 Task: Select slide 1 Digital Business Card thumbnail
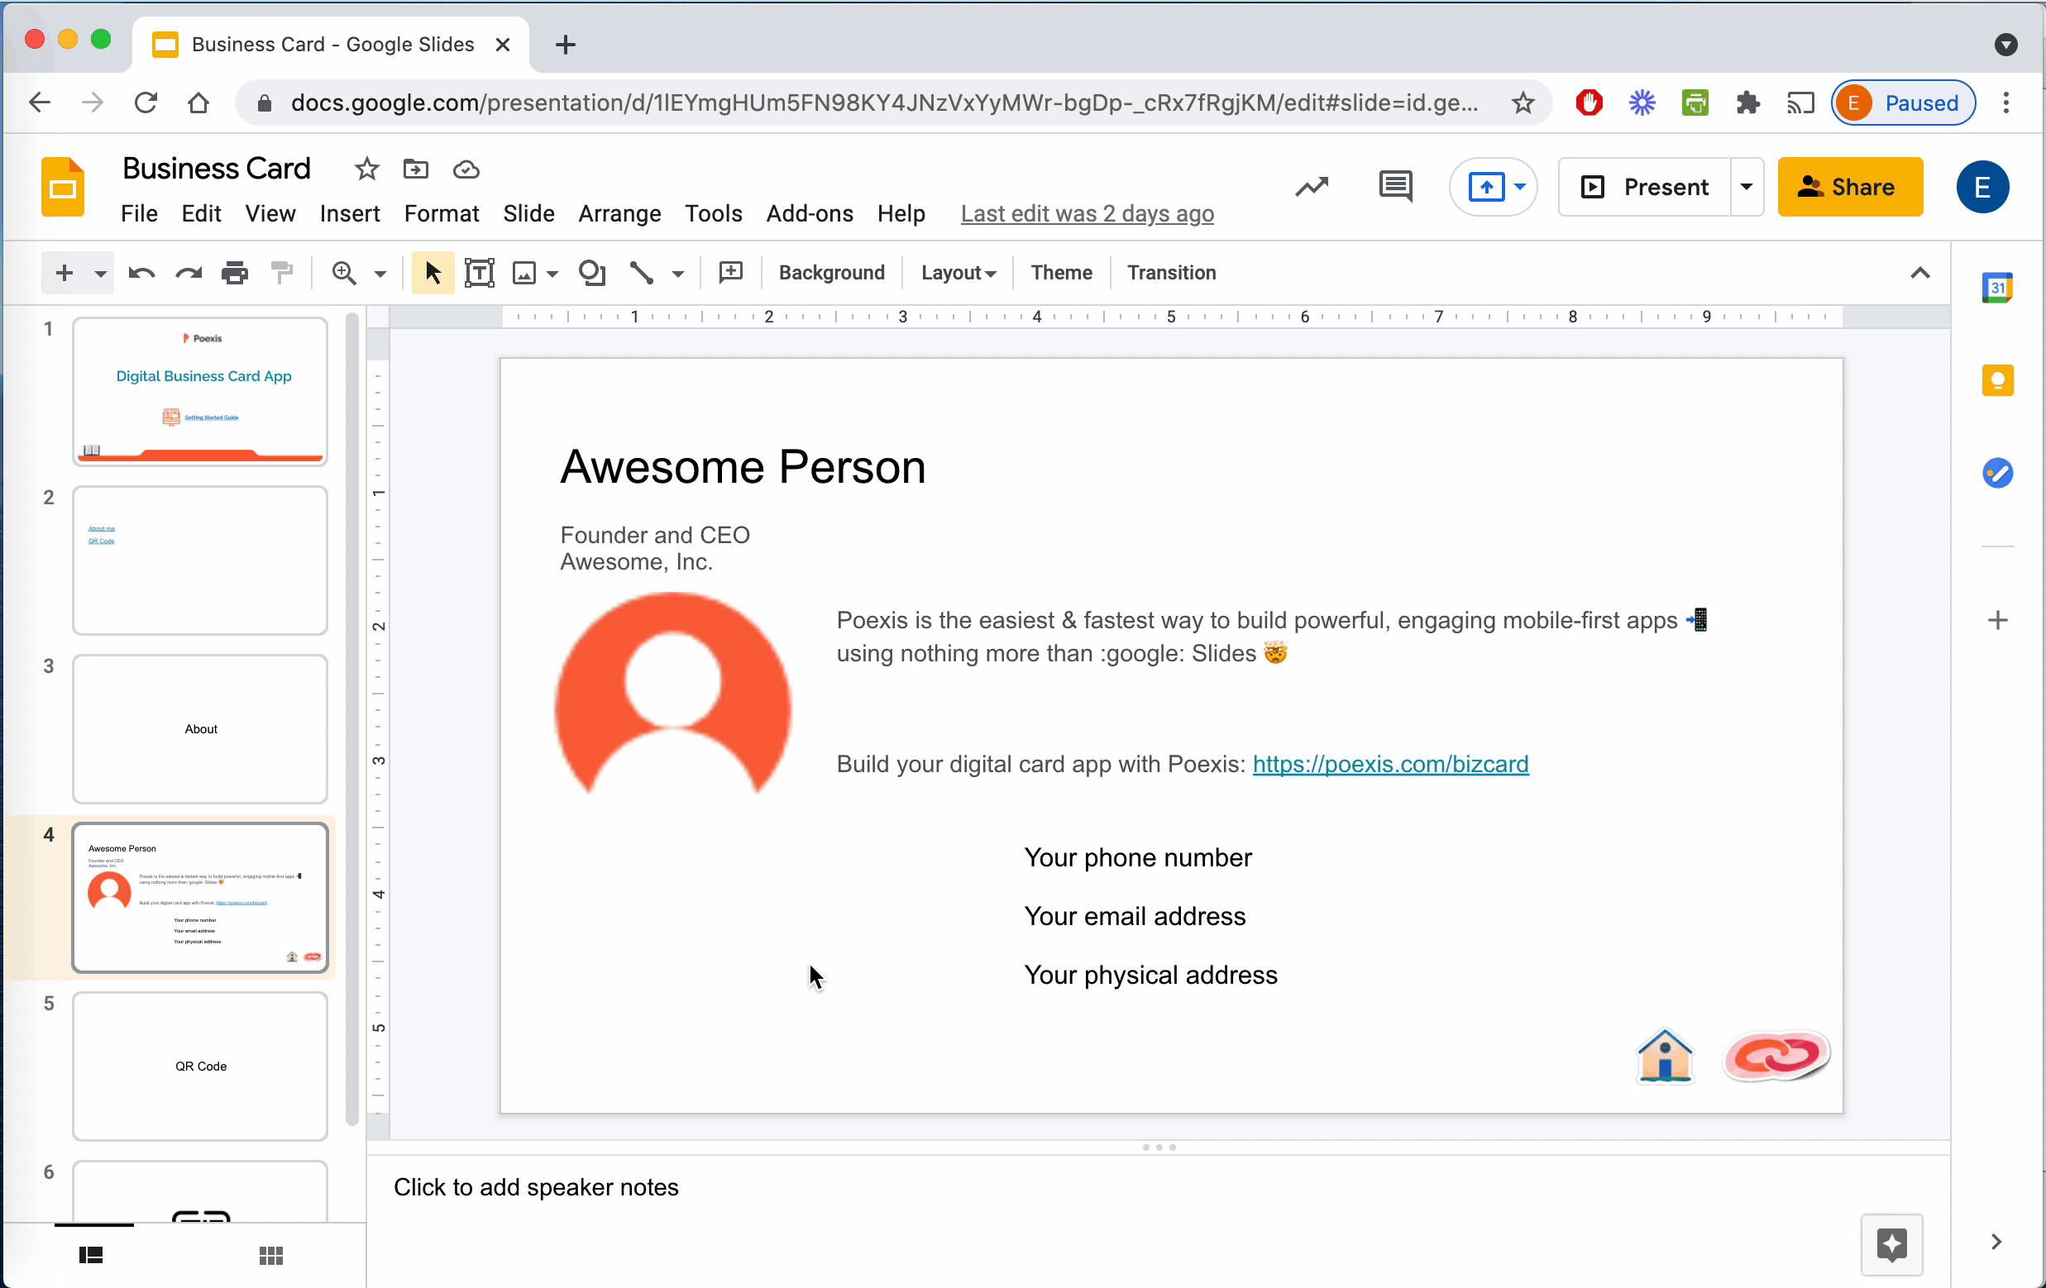199,391
